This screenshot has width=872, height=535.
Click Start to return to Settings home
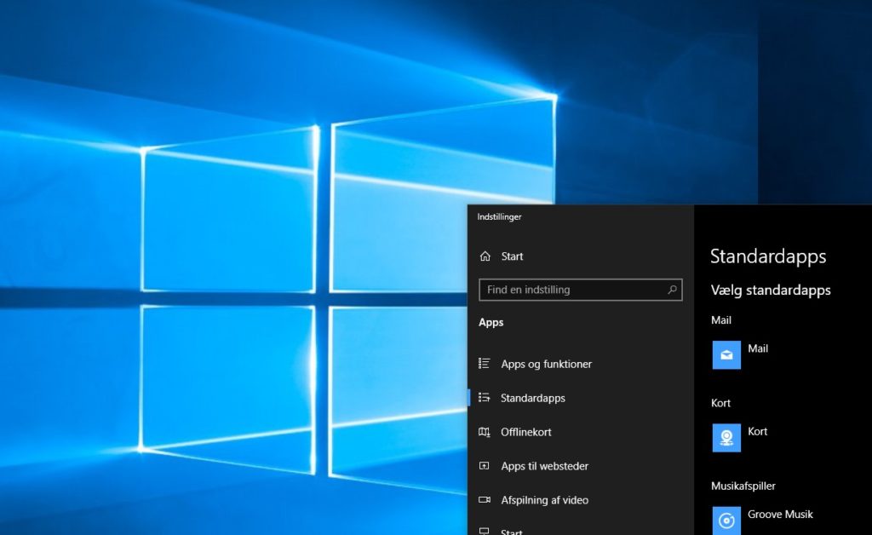click(x=513, y=256)
